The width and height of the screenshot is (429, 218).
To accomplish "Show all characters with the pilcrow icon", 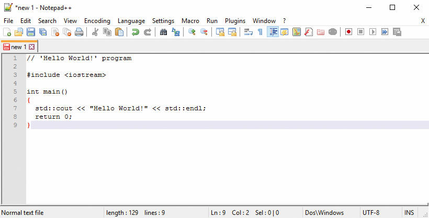I will pyautogui.click(x=260, y=32).
